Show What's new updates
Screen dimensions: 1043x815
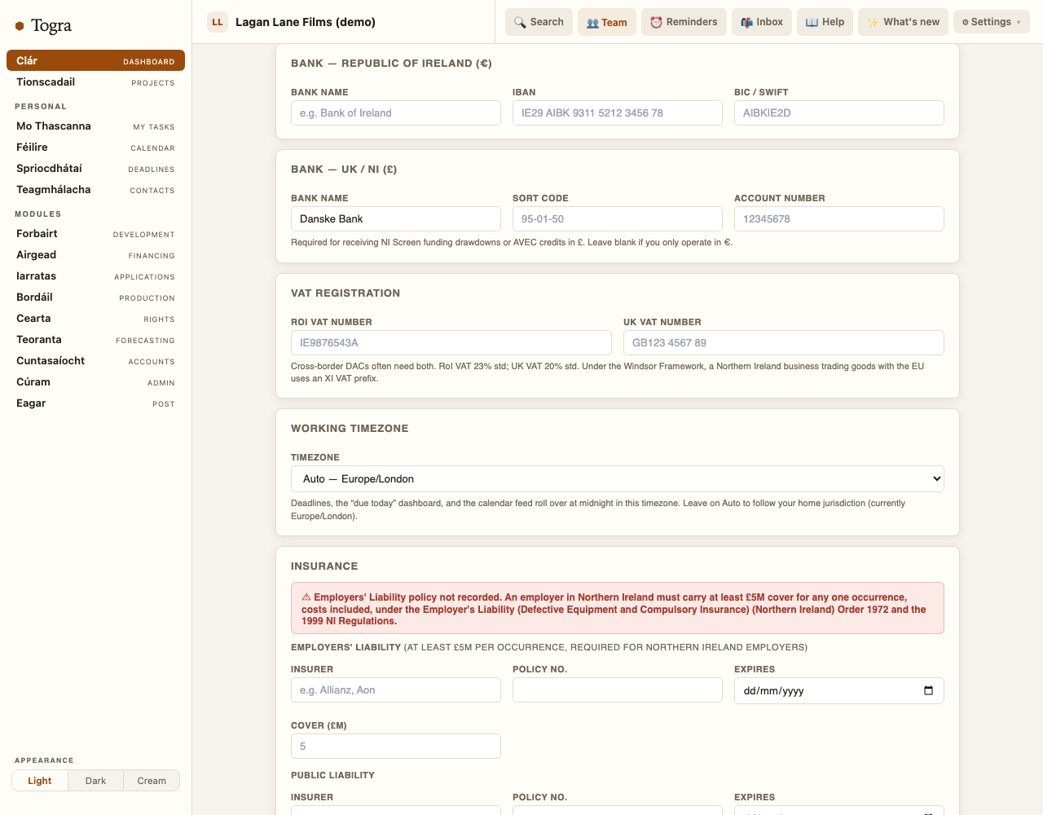(903, 22)
